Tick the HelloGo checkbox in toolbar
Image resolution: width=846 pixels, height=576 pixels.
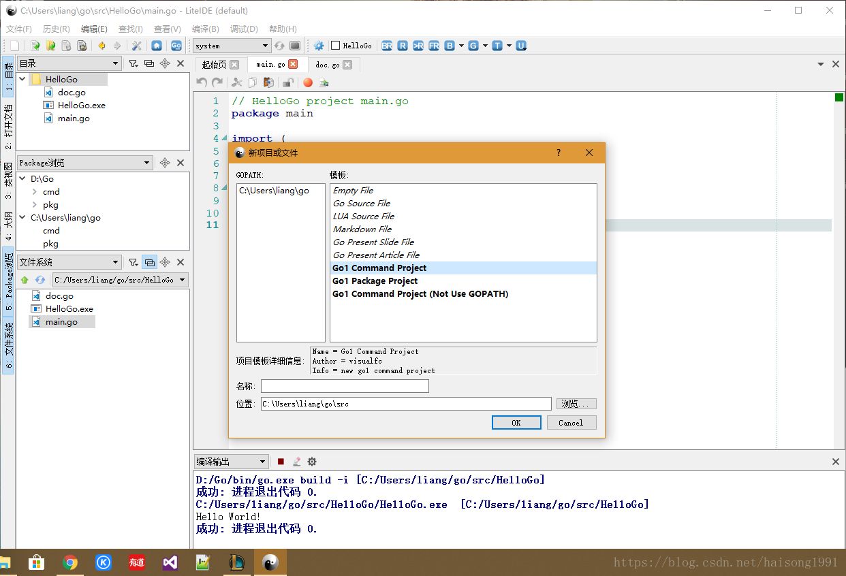335,46
